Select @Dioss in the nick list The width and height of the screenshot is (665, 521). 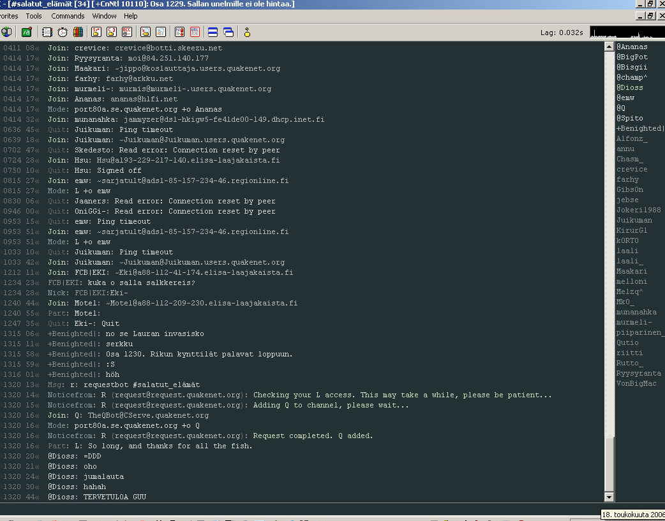point(630,87)
